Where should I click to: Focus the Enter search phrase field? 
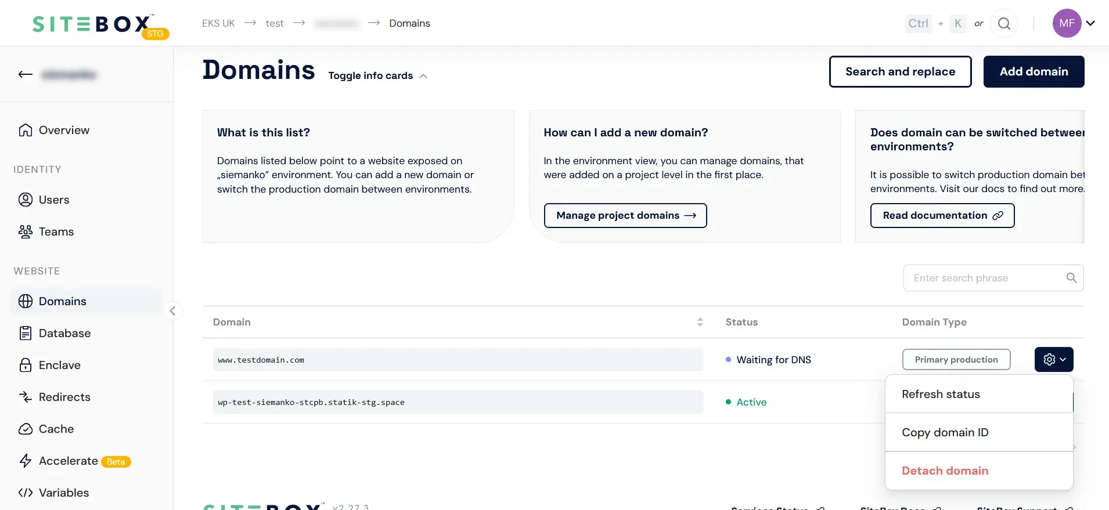tap(993, 278)
